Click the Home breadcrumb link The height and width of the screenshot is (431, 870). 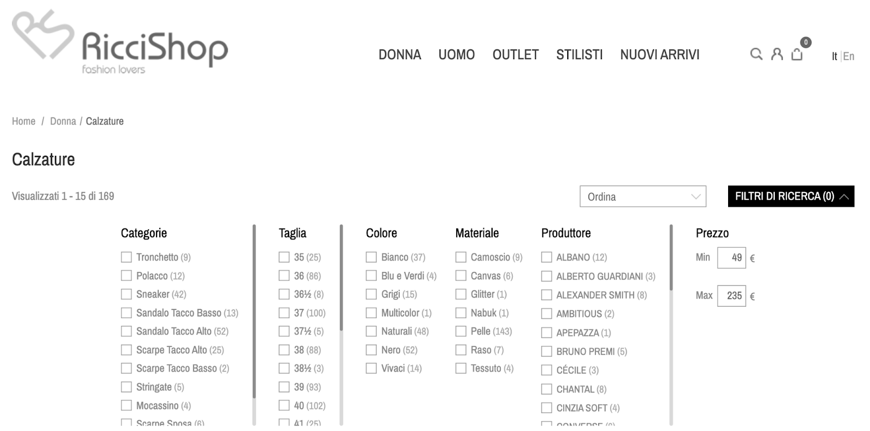point(23,121)
